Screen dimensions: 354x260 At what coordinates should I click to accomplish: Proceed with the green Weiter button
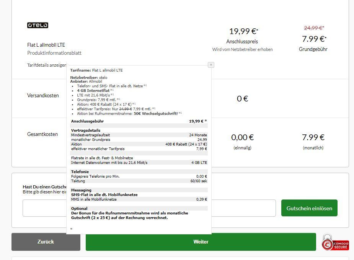pyautogui.click(x=201, y=242)
